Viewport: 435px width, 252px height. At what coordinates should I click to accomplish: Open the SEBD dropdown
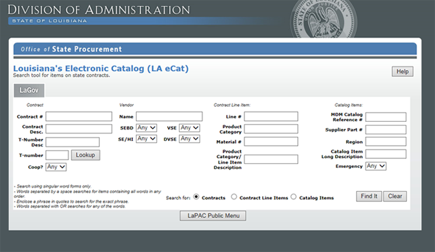coord(146,128)
